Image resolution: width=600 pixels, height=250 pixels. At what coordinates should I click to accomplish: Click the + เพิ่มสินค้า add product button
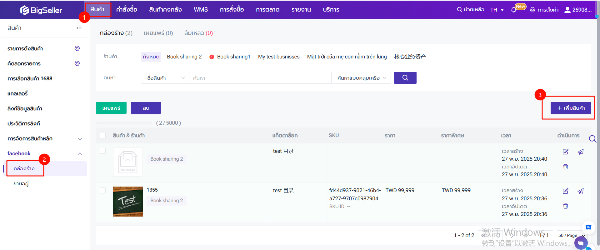[571, 108]
